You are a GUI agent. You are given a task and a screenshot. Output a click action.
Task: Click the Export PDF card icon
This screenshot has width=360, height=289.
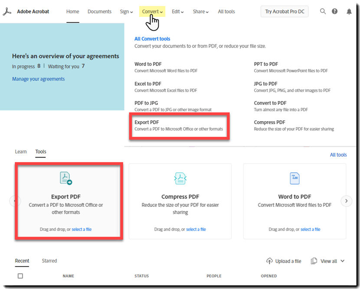pyautogui.click(x=66, y=178)
